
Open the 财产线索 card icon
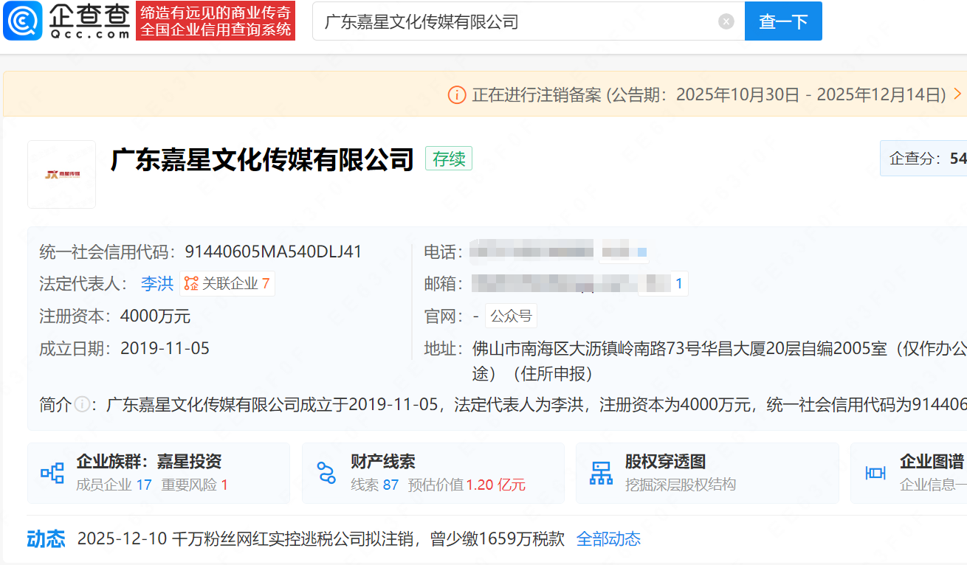[326, 473]
